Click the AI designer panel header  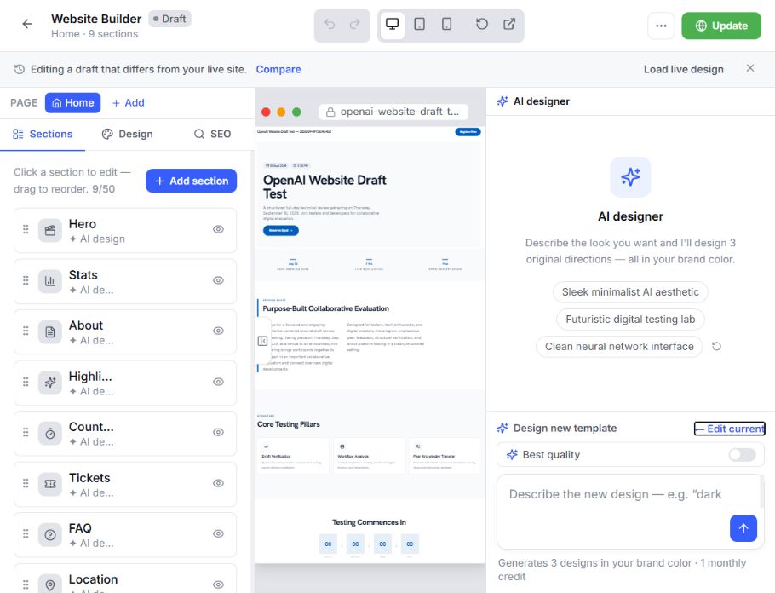pyautogui.click(x=541, y=101)
